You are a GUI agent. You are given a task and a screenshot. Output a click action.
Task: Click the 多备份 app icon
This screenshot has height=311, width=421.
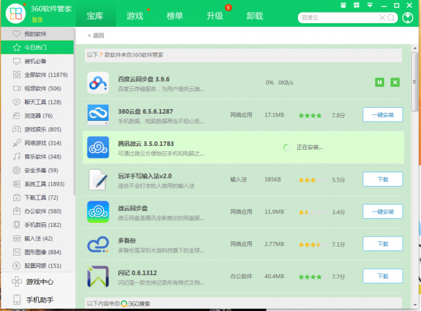point(98,244)
